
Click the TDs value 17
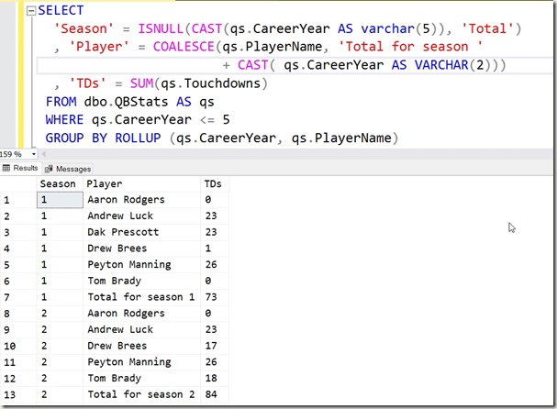[214, 346]
